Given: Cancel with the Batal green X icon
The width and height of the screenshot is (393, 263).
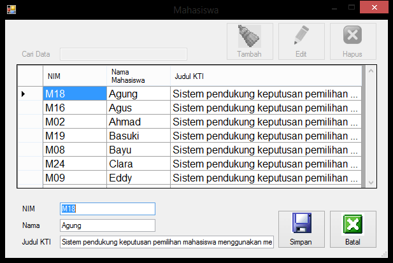Looking at the screenshot, I should [x=352, y=229].
